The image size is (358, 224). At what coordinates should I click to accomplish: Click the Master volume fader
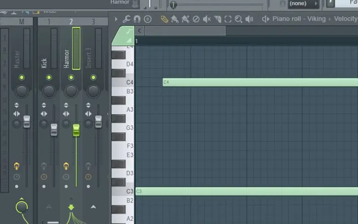27,122
